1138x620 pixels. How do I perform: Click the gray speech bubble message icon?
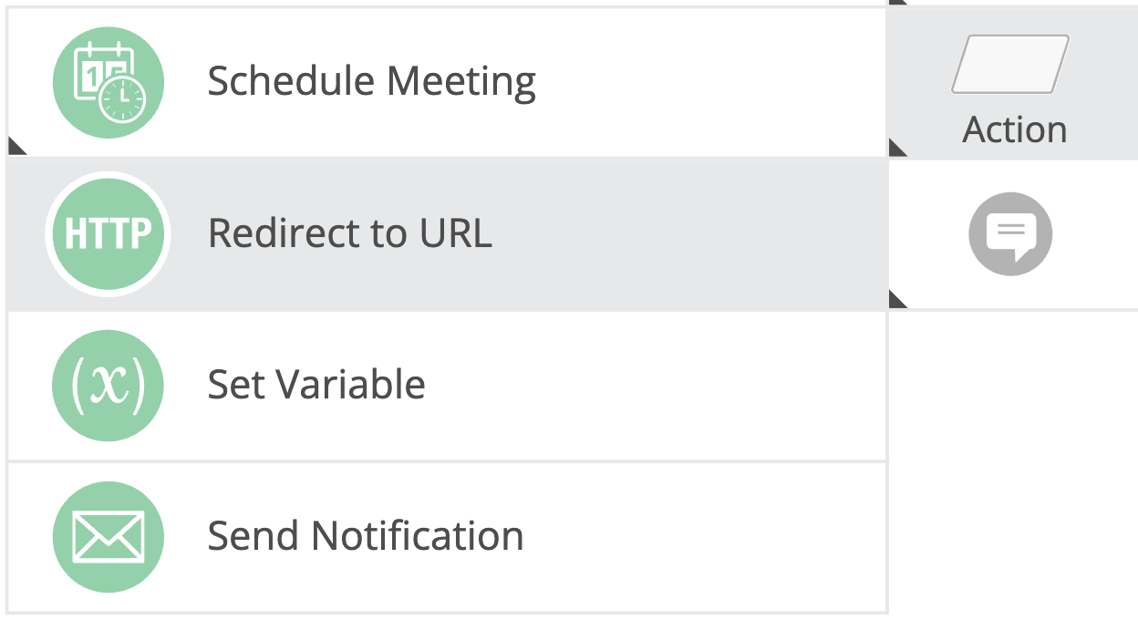coord(1010,233)
